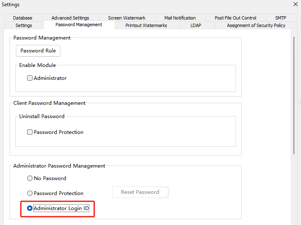Switch to the SMTP tab
Screen dimensions: 301x225
tap(281, 18)
